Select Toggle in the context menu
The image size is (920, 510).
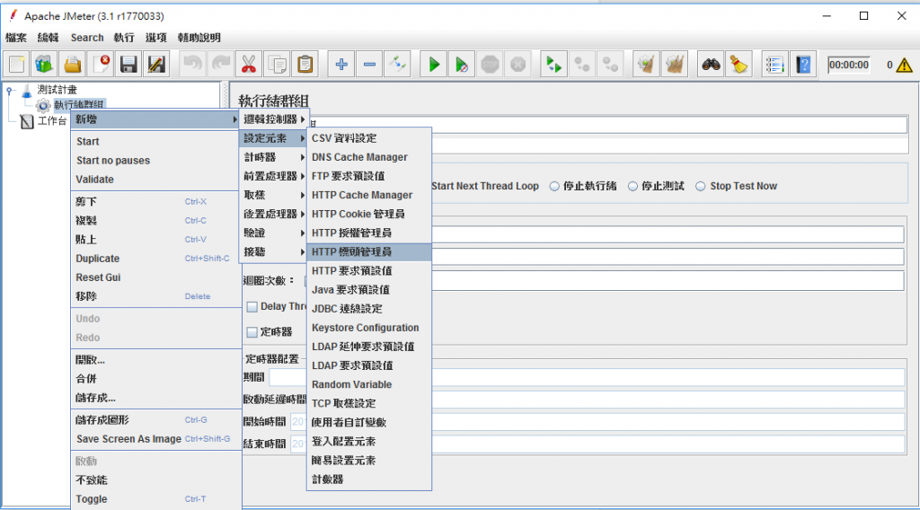[x=155, y=499]
